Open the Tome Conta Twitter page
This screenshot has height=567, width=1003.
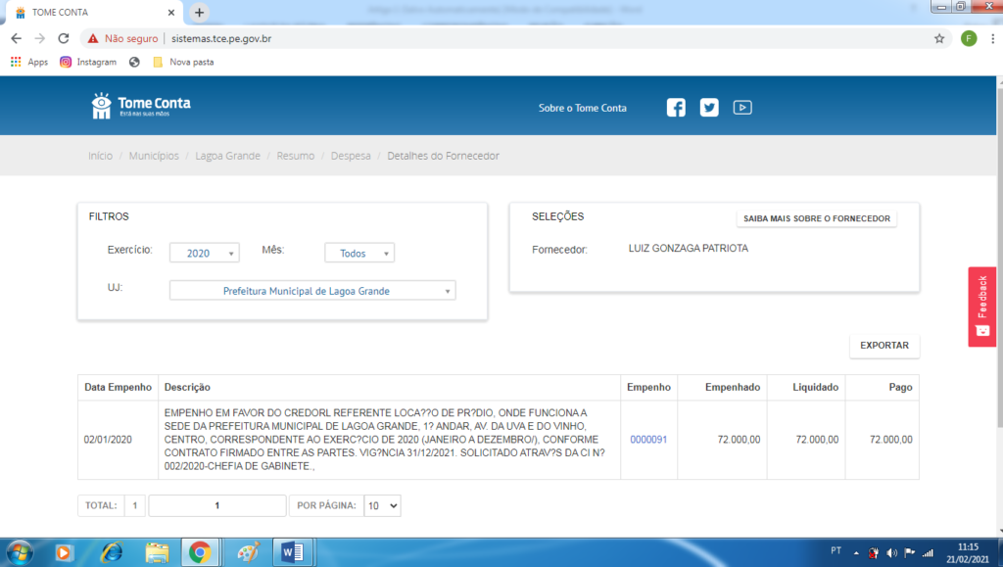click(709, 108)
